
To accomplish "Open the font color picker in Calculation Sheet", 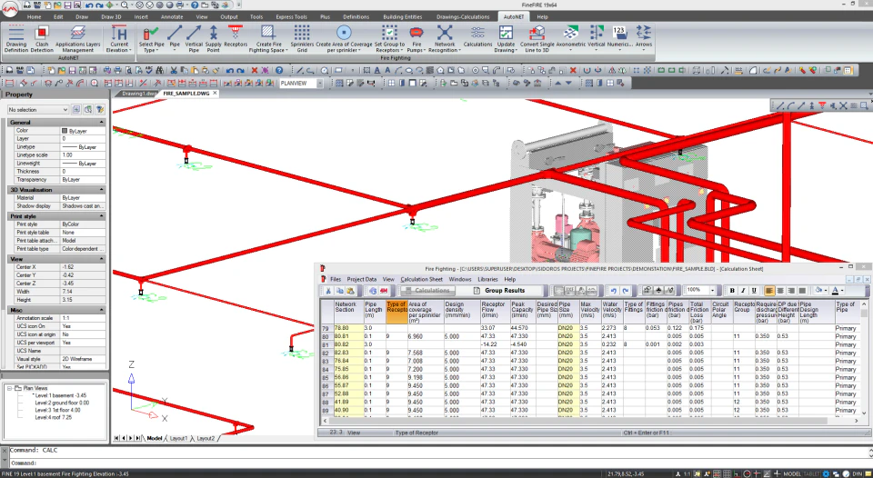I will pos(837,291).
